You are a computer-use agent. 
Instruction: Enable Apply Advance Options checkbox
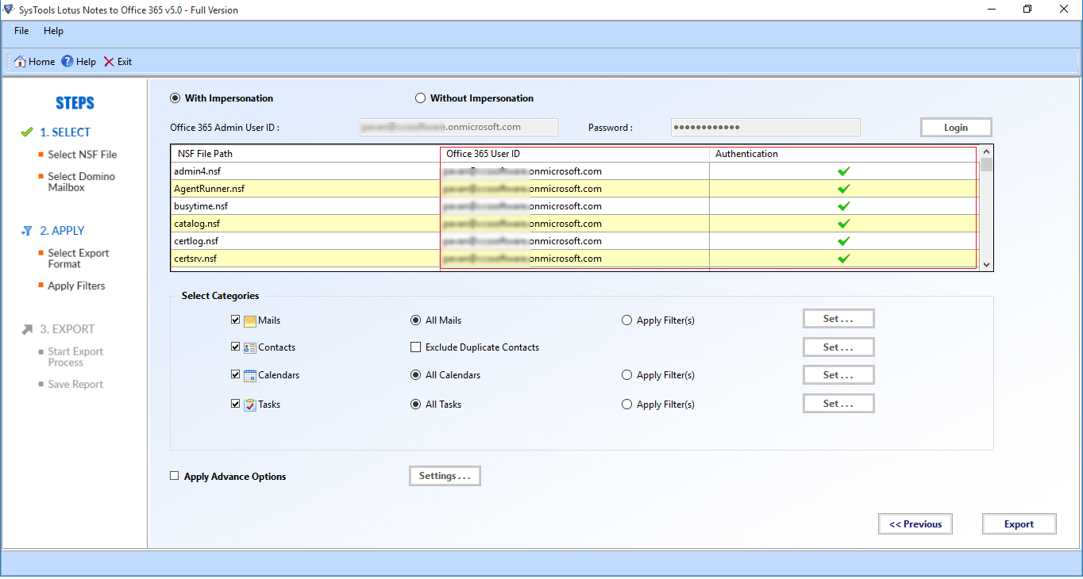click(175, 477)
